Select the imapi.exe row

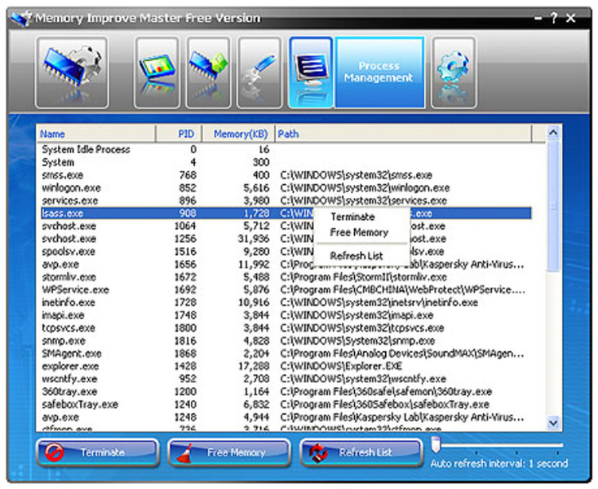(286, 315)
